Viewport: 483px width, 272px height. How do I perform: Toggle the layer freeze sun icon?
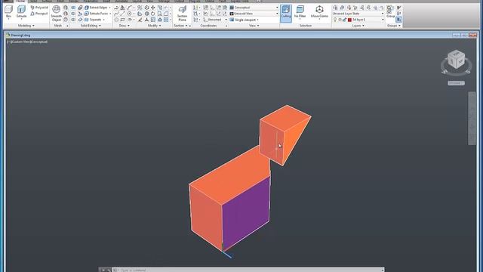click(340, 20)
